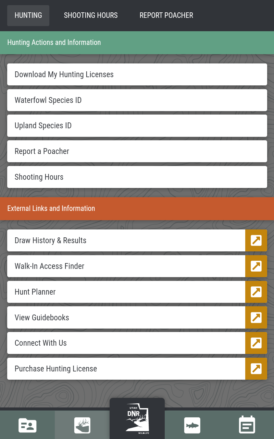Tap Download My Hunting Licenses
Image resolution: width=274 pixels, height=439 pixels.
click(137, 74)
